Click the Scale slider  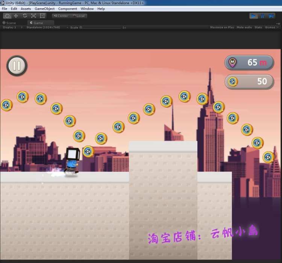[x=101, y=28]
